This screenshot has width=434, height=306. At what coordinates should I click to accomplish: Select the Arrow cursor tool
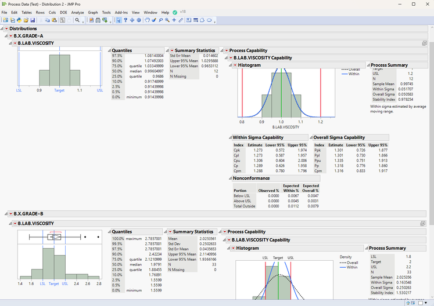point(118,20)
